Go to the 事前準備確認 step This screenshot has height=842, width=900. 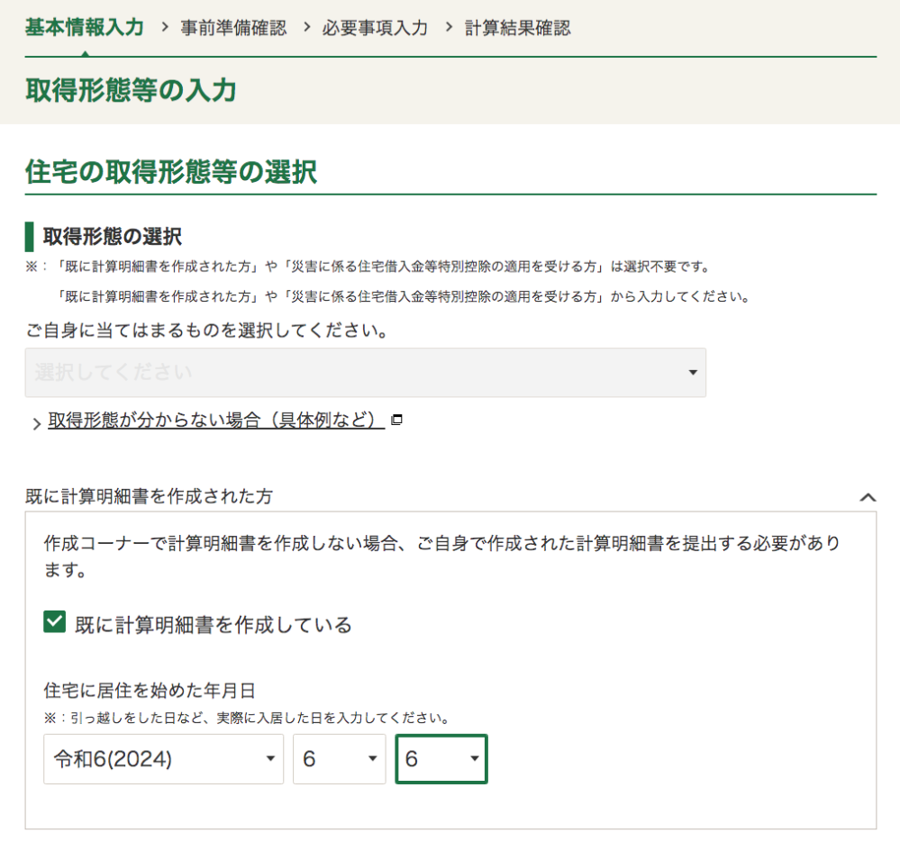click(233, 28)
